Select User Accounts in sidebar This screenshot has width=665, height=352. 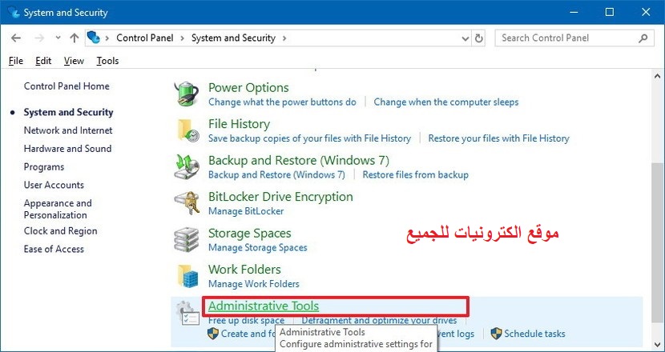pyautogui.click(x=54, y=185)
